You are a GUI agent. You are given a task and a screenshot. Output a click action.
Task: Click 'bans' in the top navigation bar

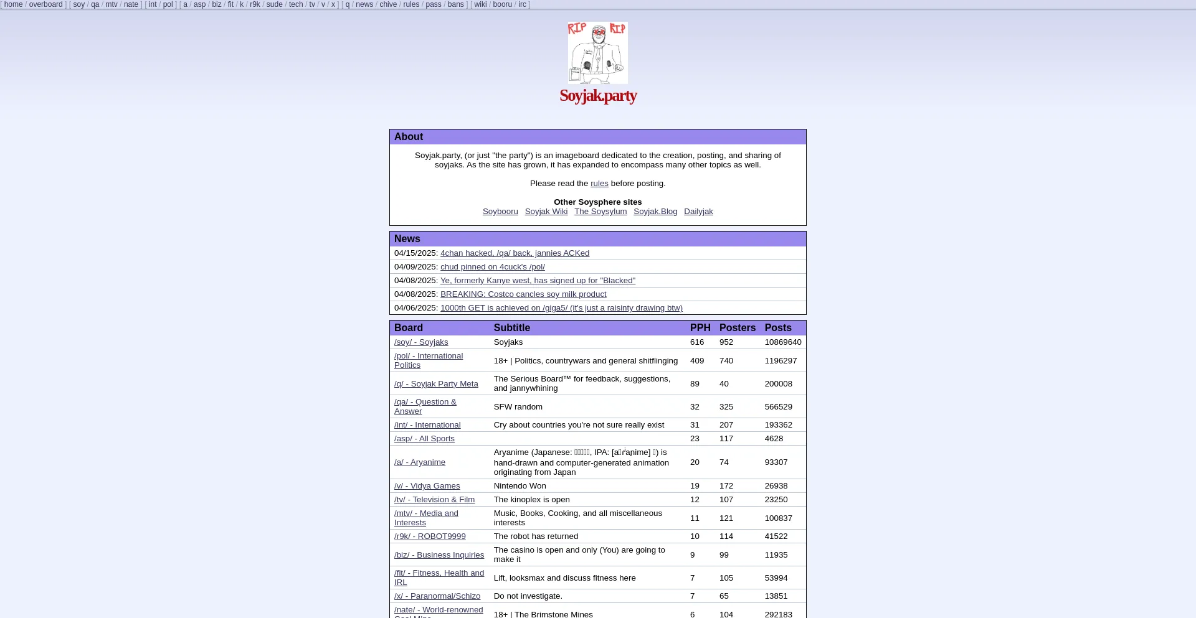pos(455,4)
